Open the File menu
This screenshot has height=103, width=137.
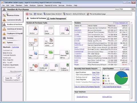coord(3,5)
